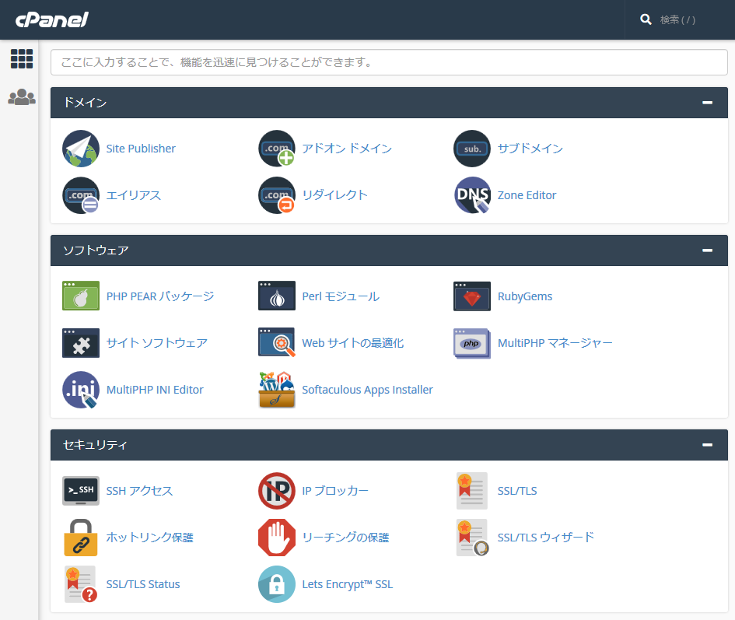This screenshot has height=620, width=735.
Task: Open the home grid view in sidebar
Action: [x=22, y=58]
